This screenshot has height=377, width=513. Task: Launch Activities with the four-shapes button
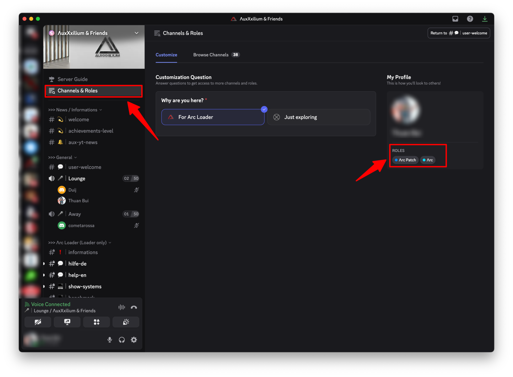96,322
